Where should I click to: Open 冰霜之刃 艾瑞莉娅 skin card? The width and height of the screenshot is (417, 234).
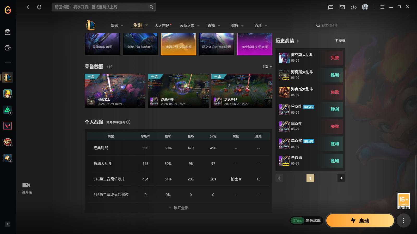pos(179,44)
